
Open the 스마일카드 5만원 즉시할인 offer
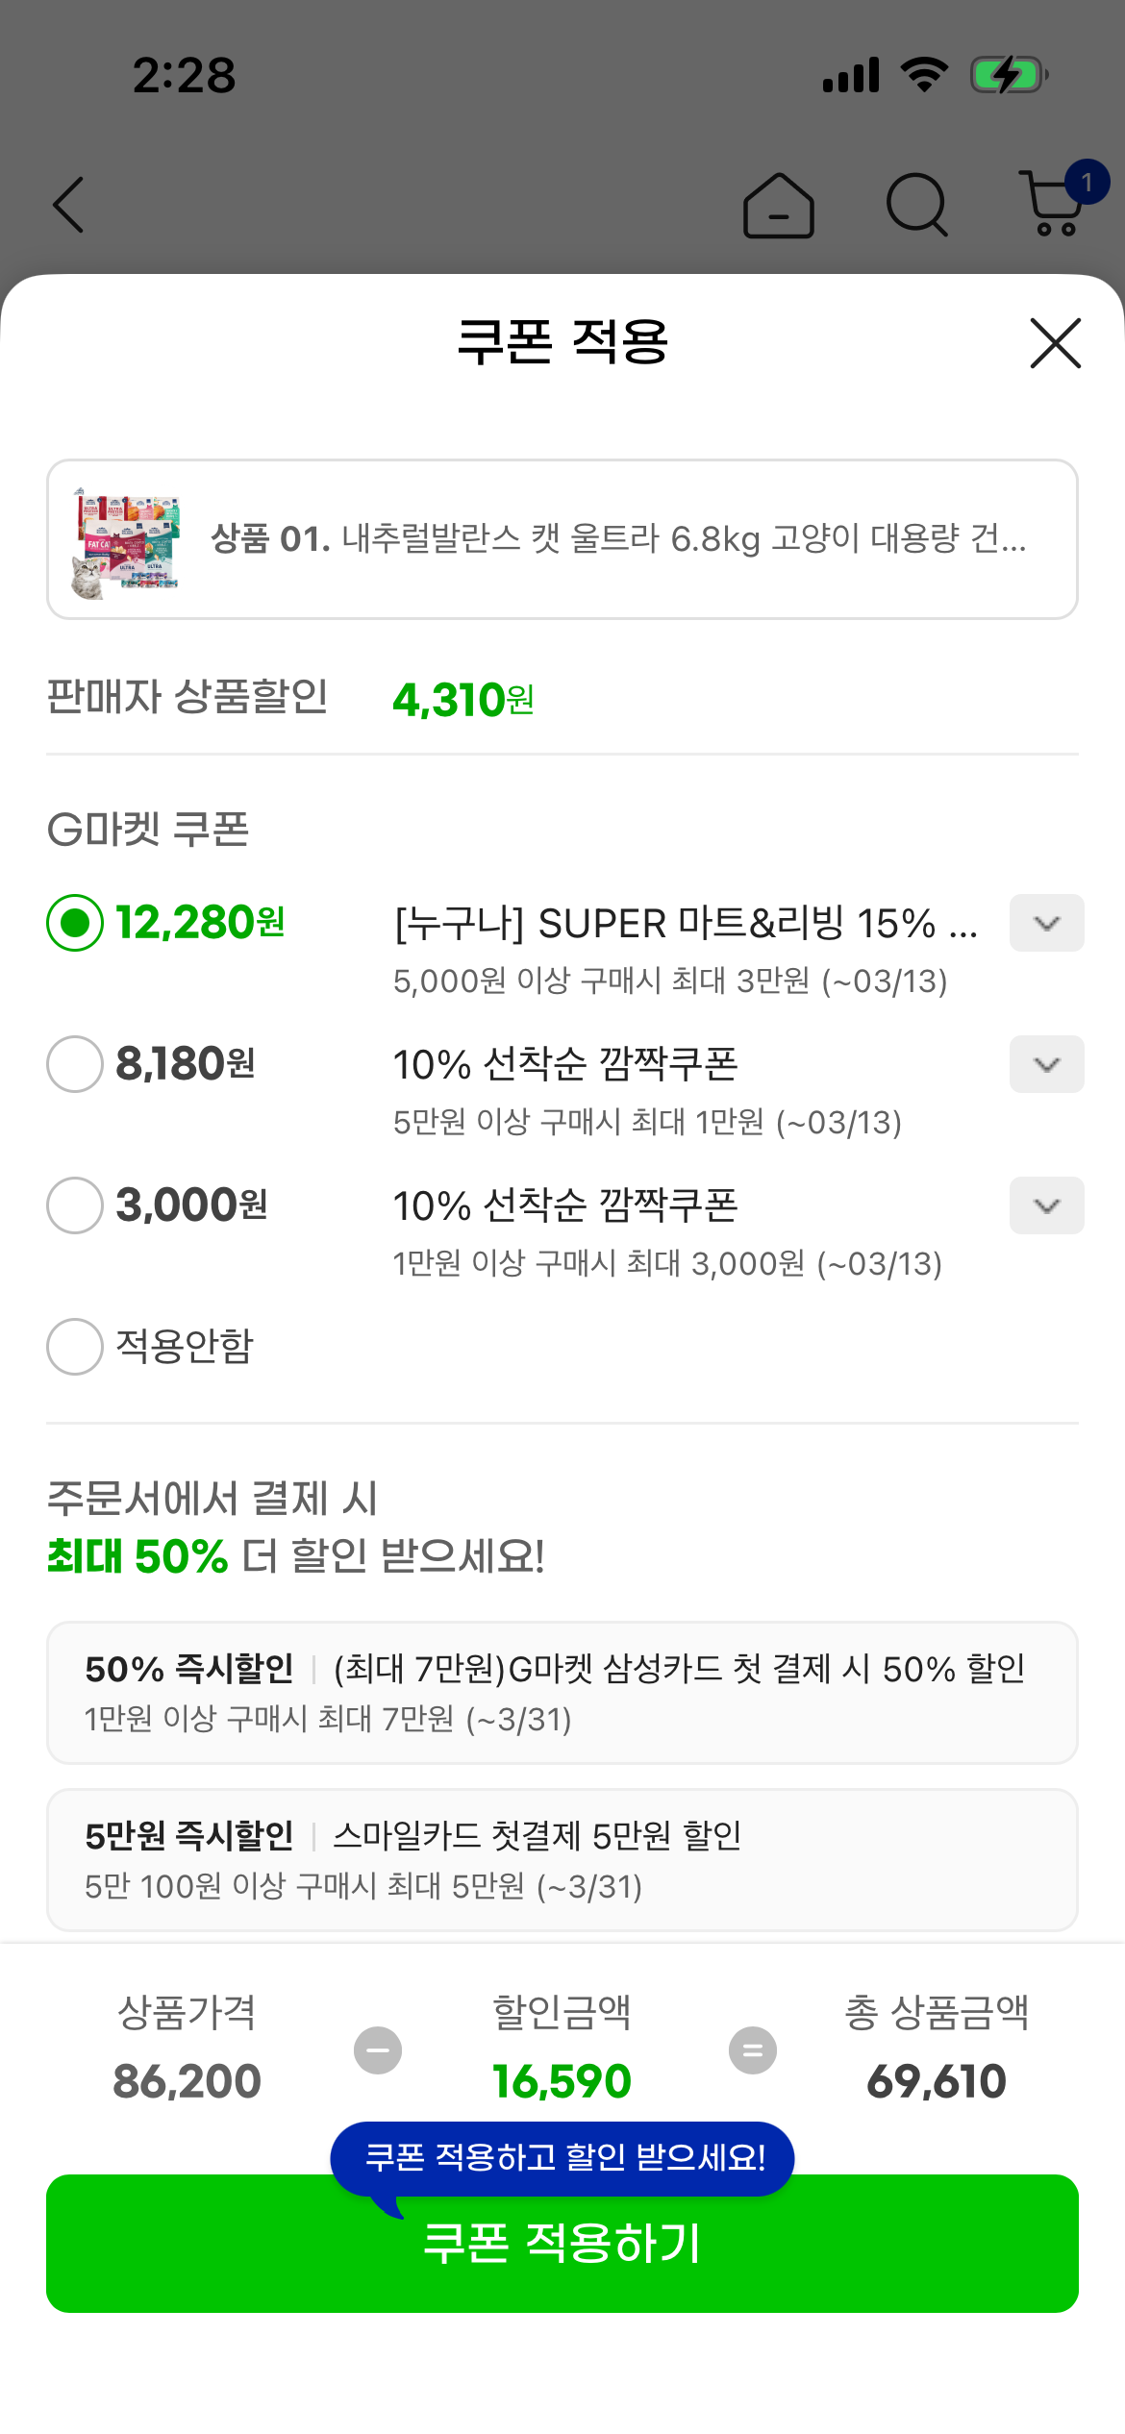pos(562,1860)
